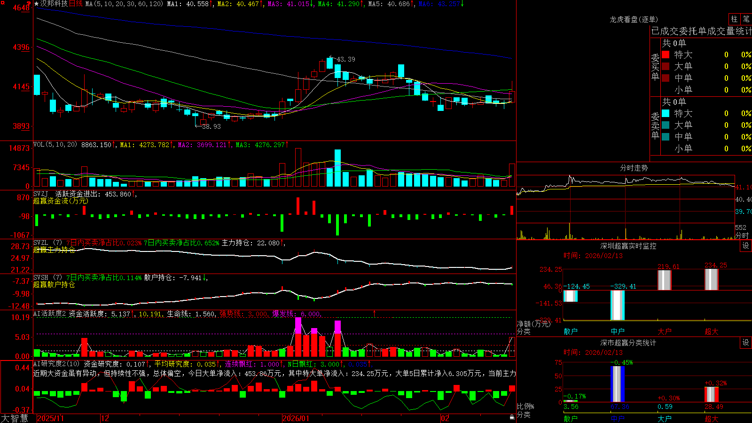The image size is (752, 423).
Task: Click the 散户 bar showing -124.45
Action: tap(570, 296)
